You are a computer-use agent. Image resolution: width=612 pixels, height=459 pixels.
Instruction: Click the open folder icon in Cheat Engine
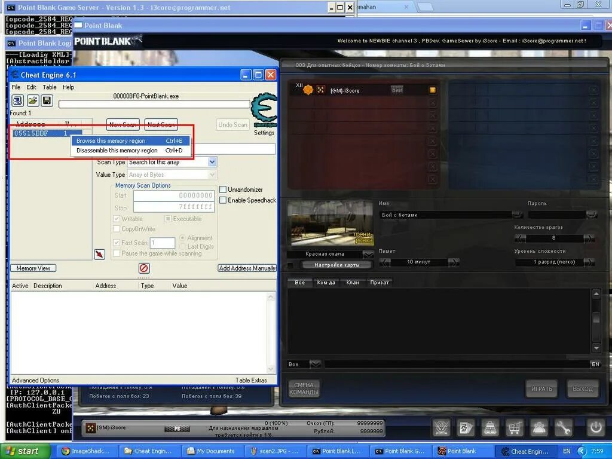(x=33, y=100)
